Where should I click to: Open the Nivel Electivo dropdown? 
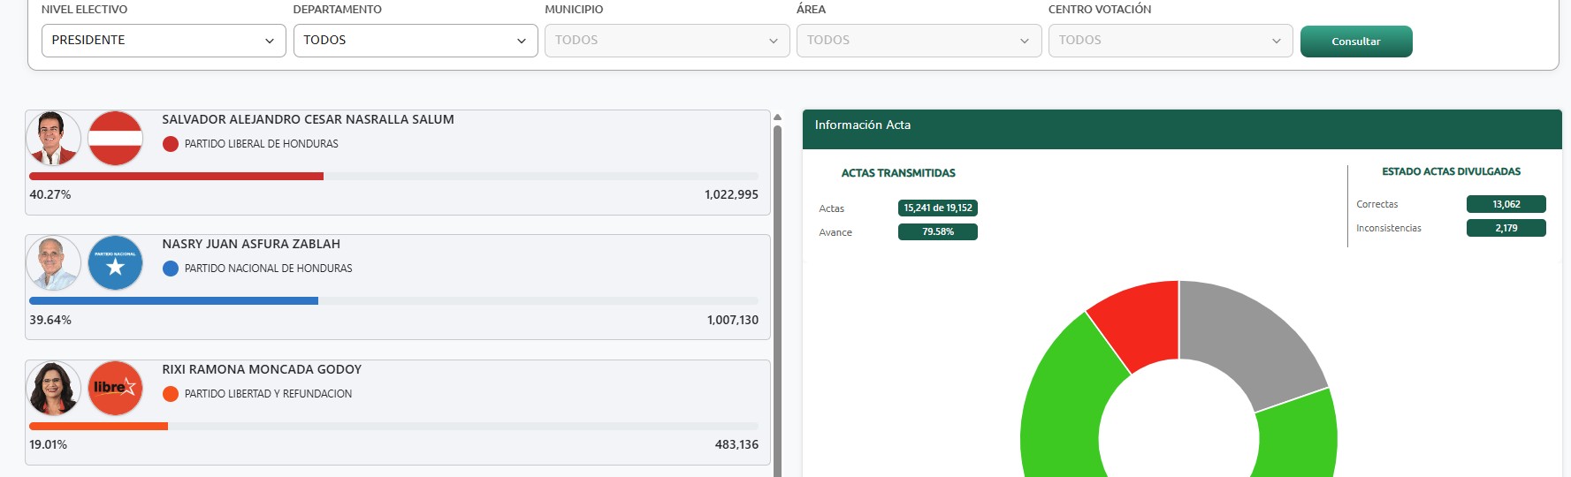[x=164, y=41]
